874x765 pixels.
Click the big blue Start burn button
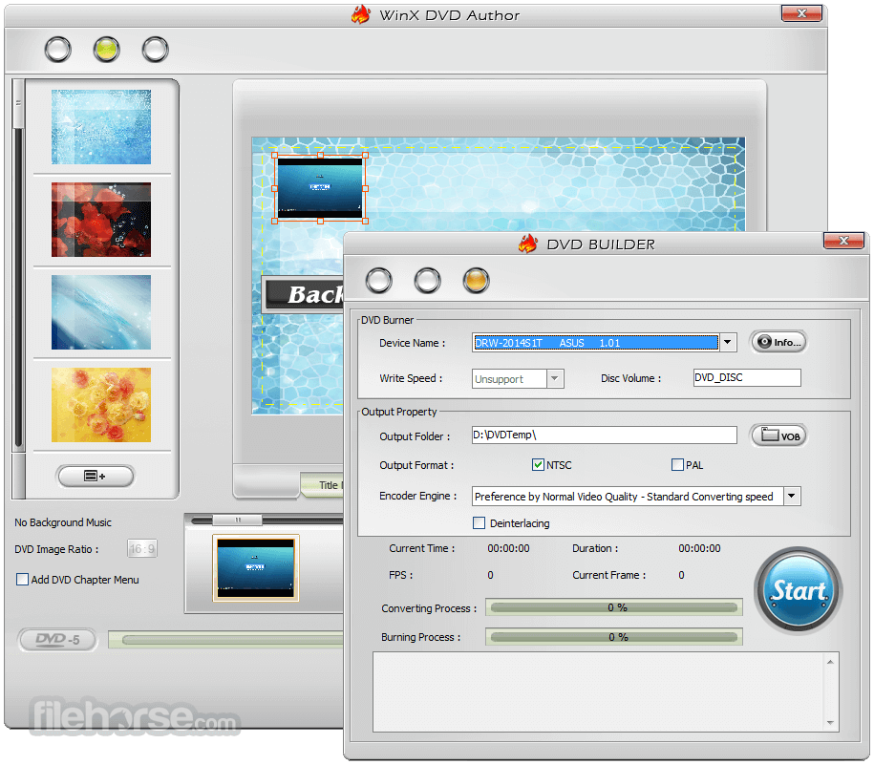(x=799, y=590)
